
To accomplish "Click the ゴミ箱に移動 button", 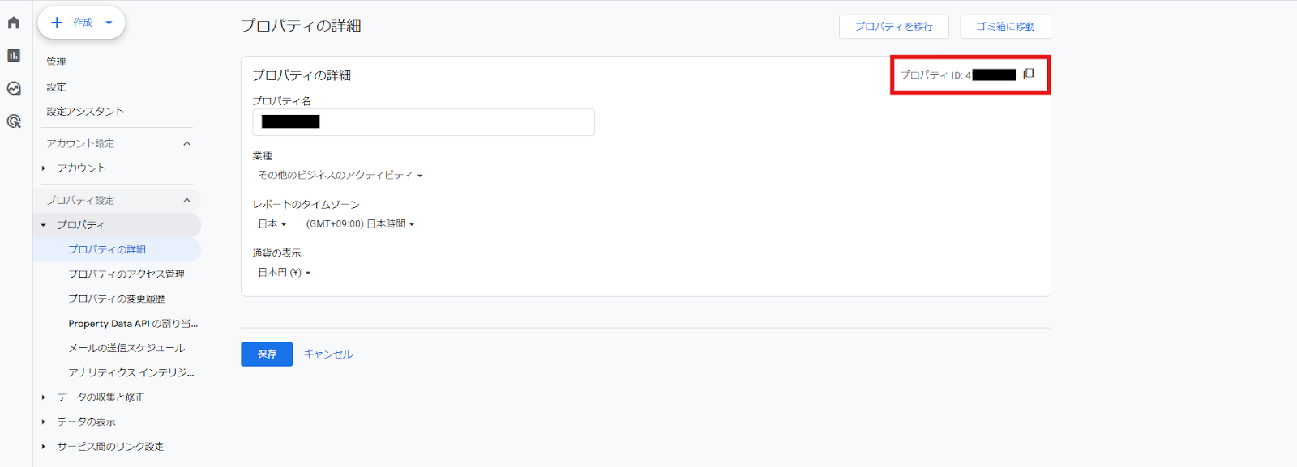I will pyautogui.click(x=1005, y=27).
